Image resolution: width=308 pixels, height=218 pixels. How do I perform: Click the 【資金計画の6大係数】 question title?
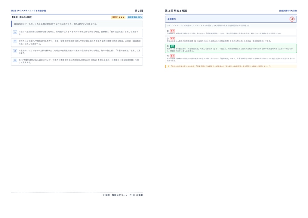click(x=22, y=17)
